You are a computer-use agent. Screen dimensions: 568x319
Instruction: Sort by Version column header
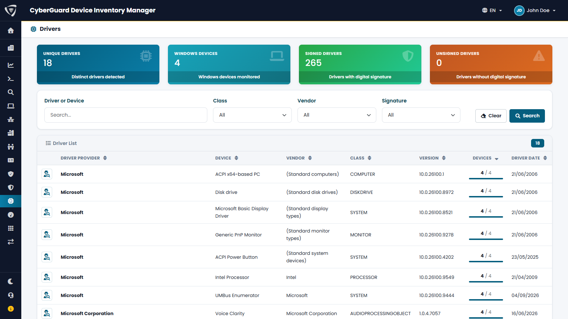click(x=432, y=158)
